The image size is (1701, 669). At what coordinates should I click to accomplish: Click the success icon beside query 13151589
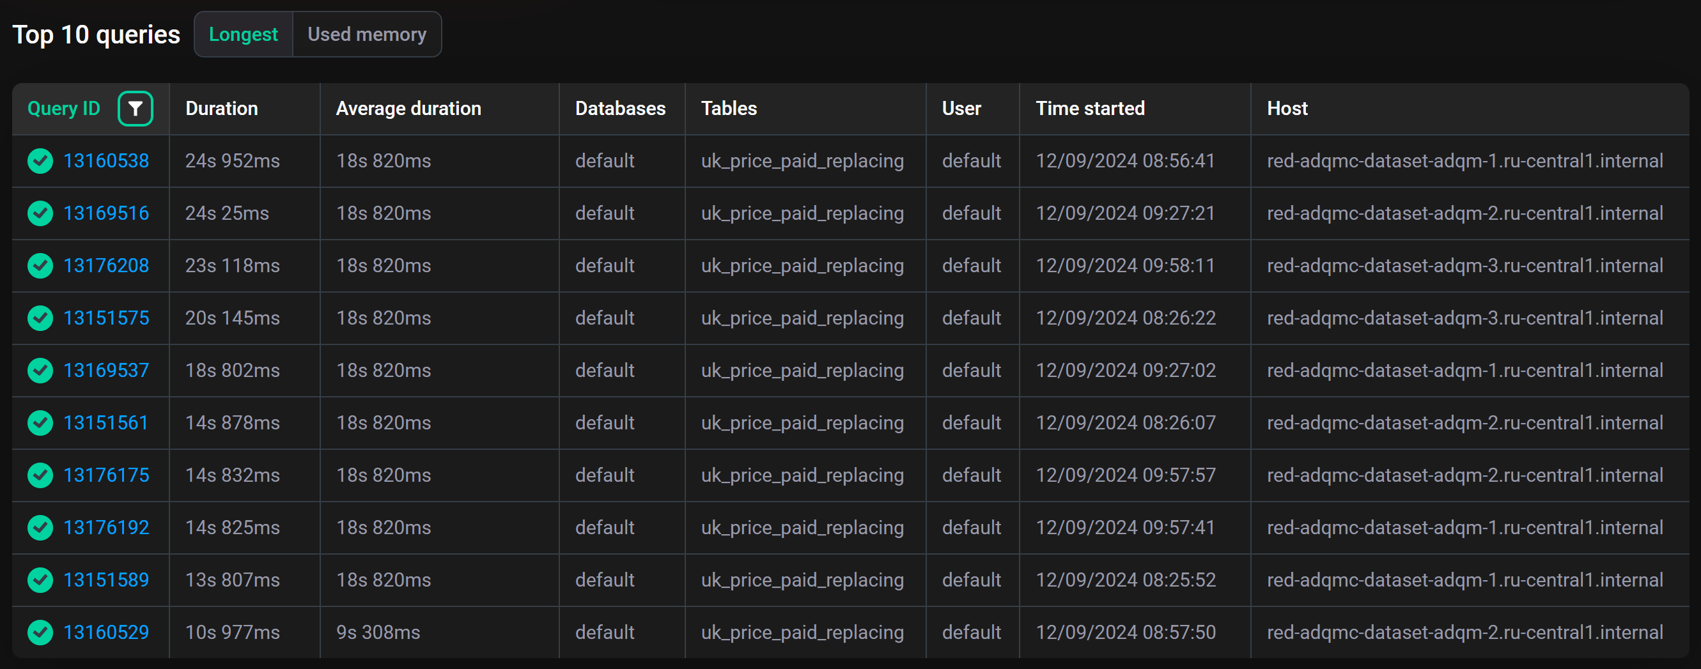pyautogui.click(x=40, y=580)
